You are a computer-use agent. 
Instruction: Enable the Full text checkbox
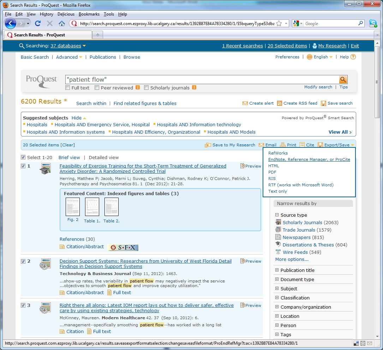pos(68,88)
